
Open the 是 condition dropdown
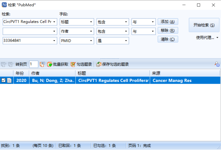[x=126, y=41]
